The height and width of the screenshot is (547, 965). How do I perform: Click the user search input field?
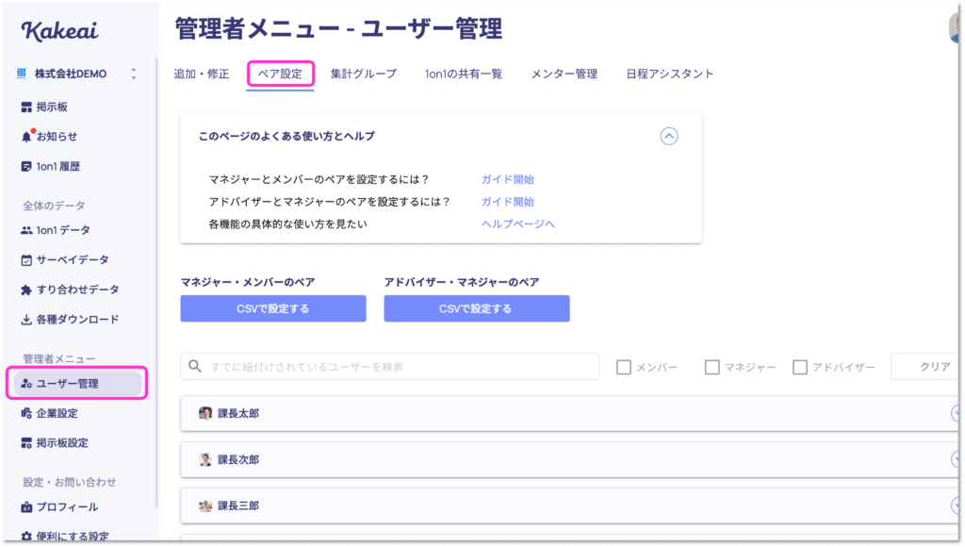click(390, 367)
